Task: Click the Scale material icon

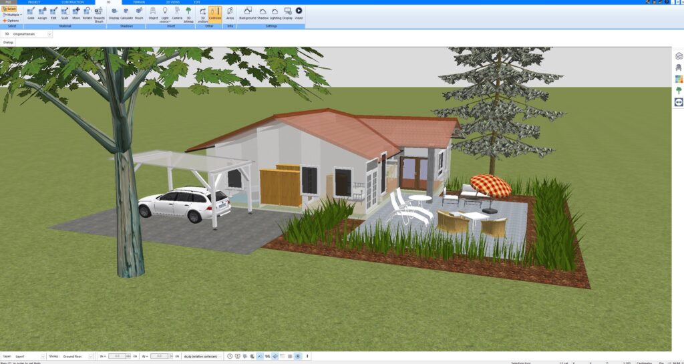Action: 65,13
